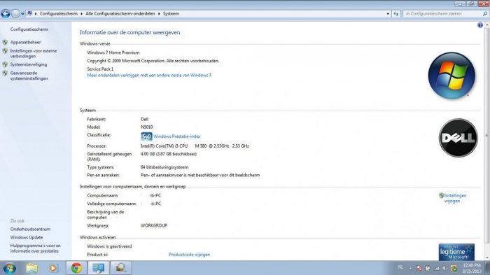Click the model value N5010
Screen dimensions: 490x275
point(146,127)
